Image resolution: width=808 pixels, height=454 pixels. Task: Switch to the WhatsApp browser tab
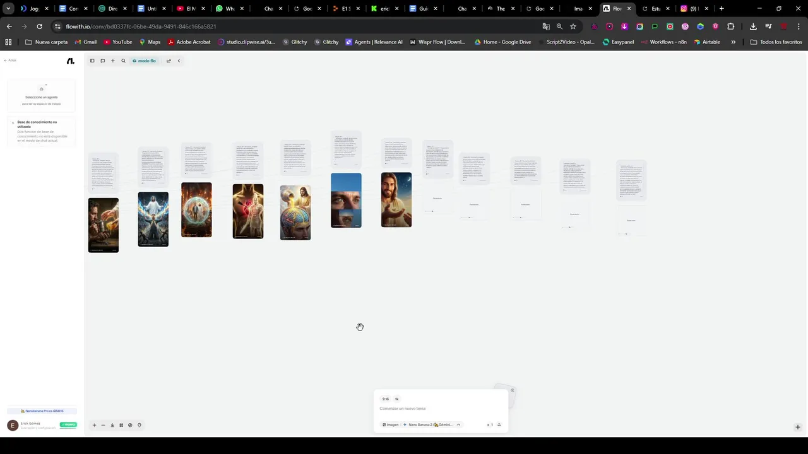pyautogui.click(x=230, y=9)
